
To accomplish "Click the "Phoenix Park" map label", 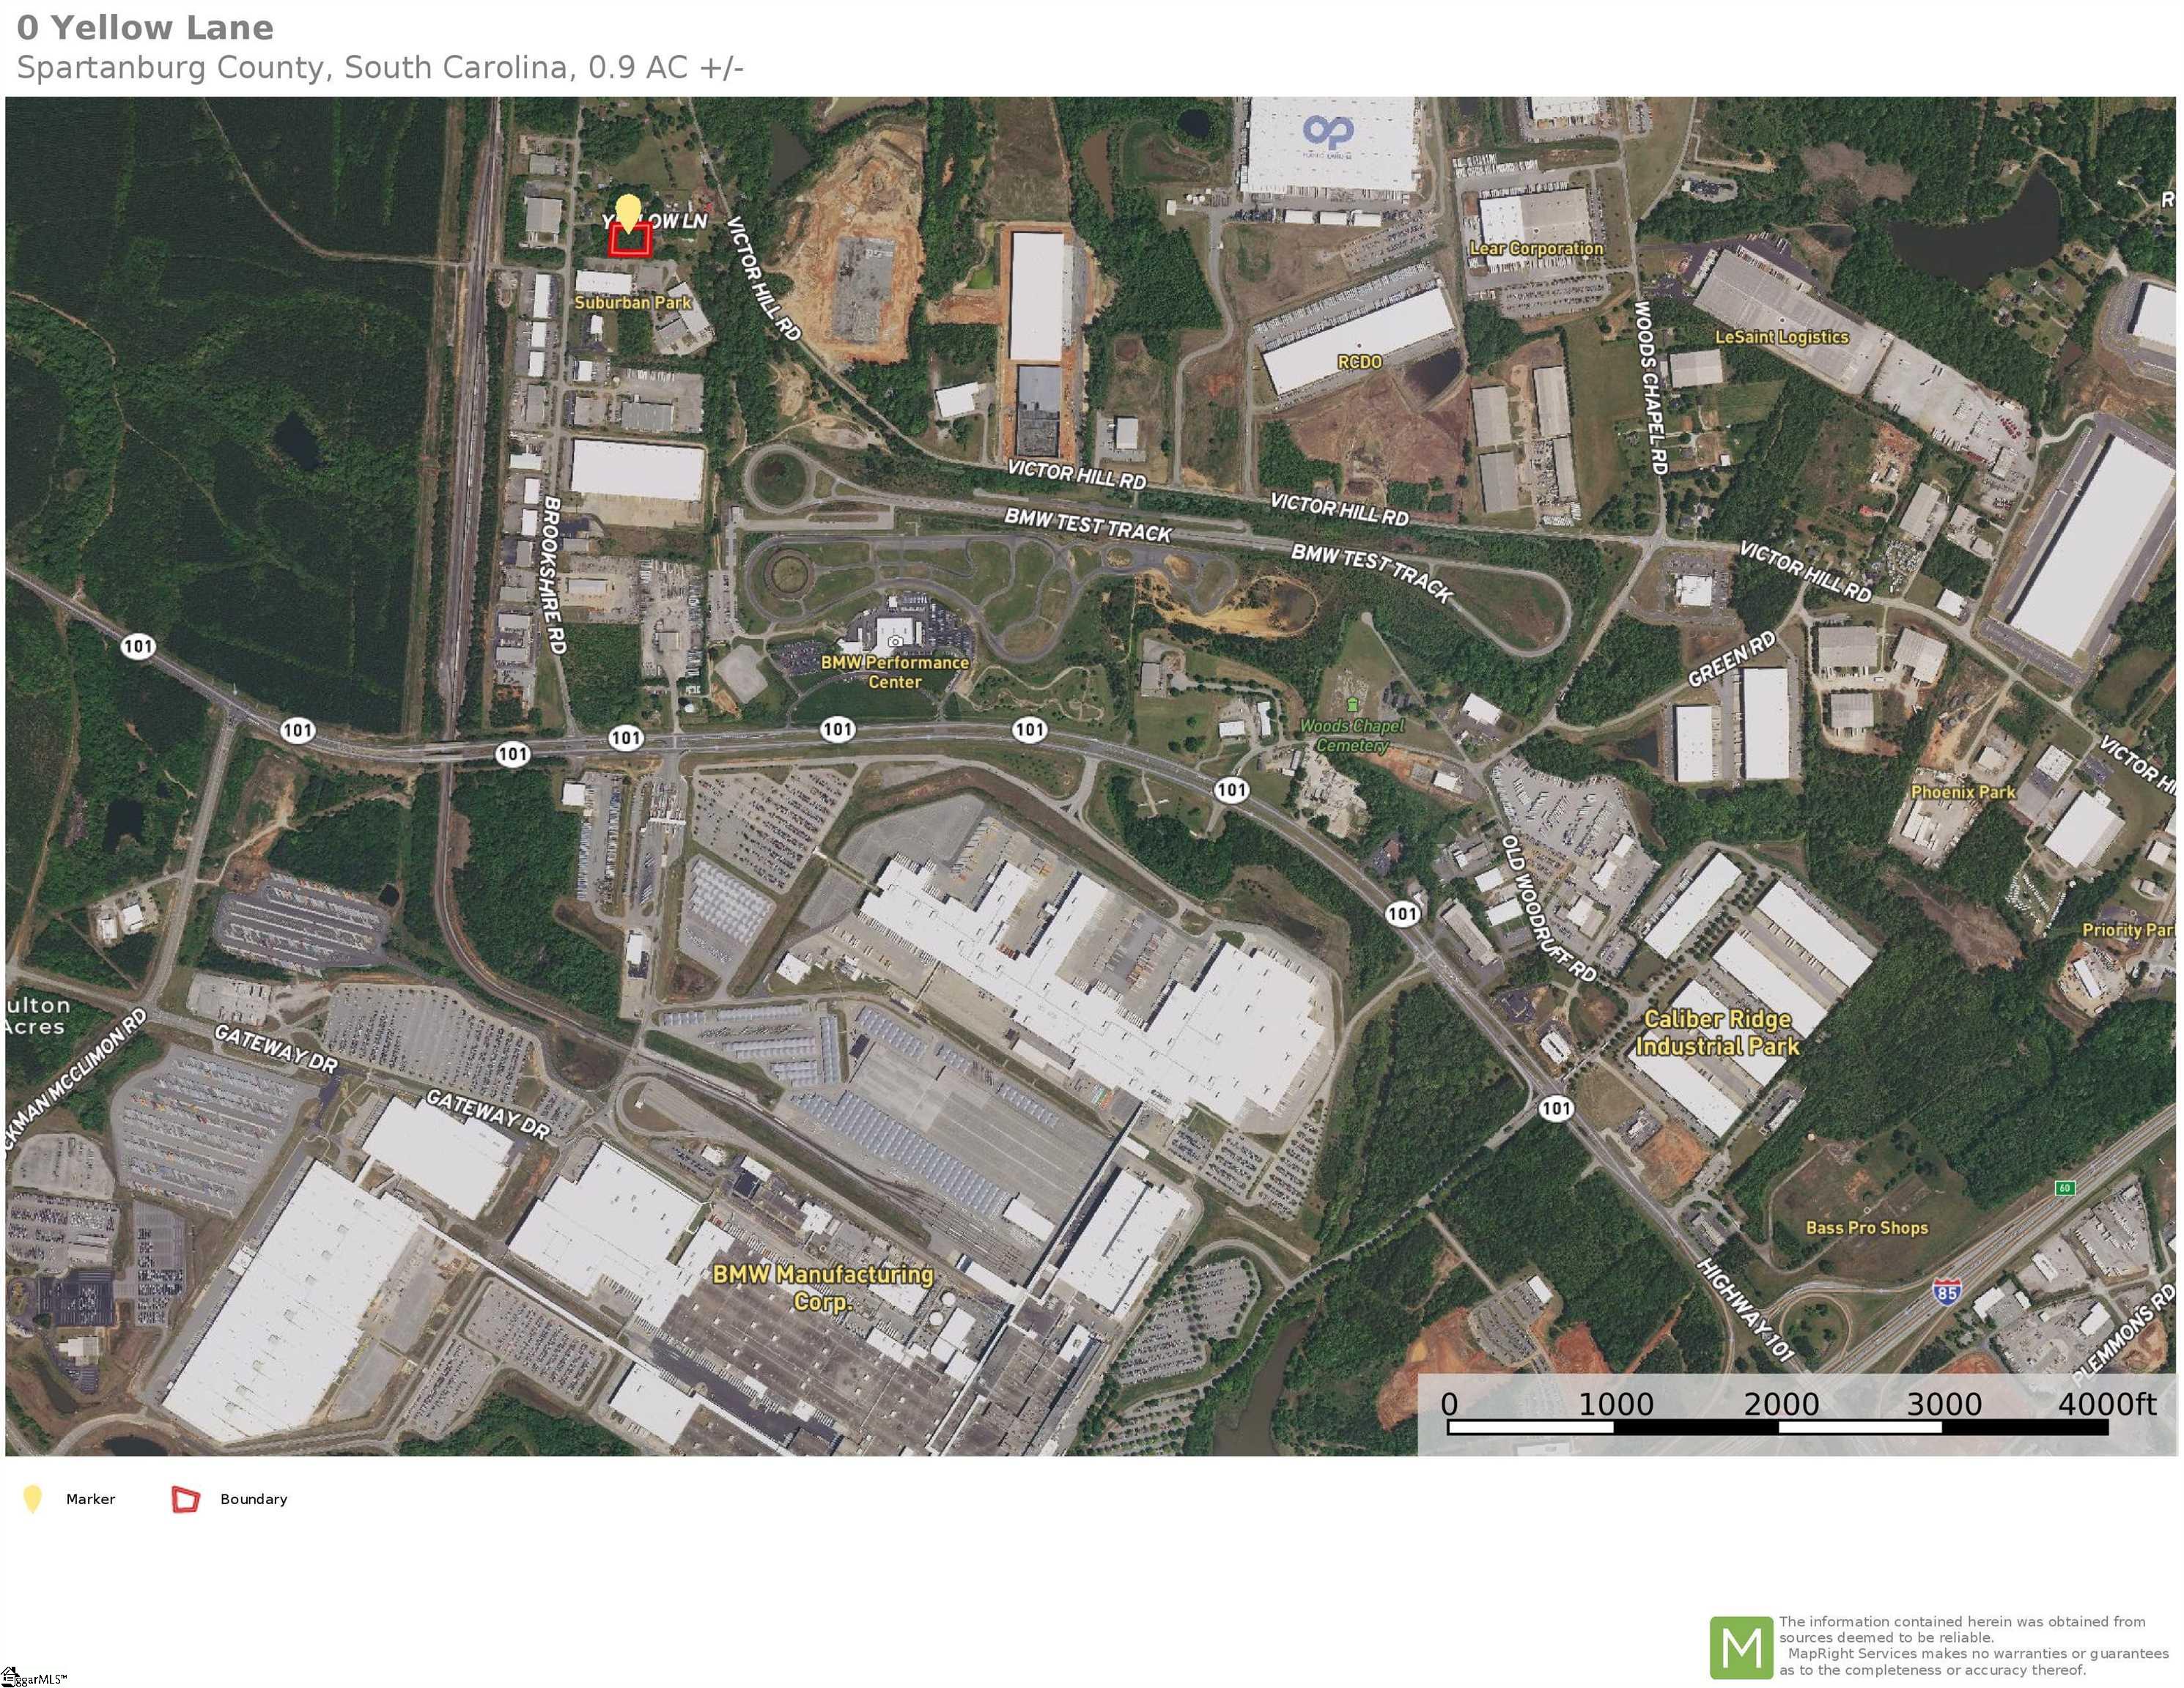I will 1963,791.
